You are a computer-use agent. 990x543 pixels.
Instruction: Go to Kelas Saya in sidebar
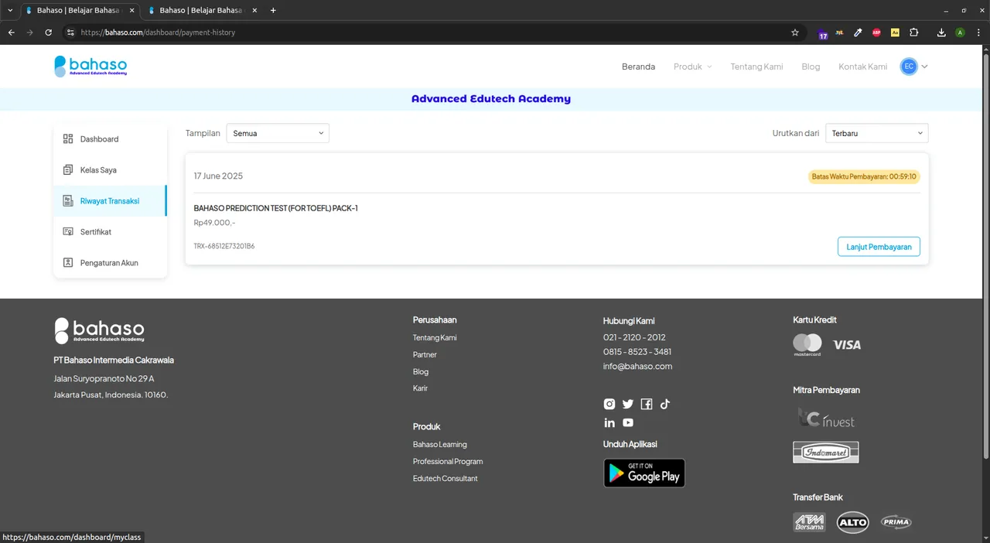coord(98,170)
